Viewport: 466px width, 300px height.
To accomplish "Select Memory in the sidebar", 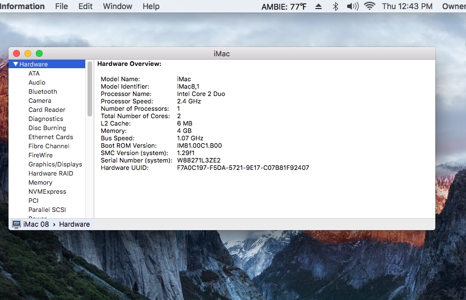I will (40, 183).
